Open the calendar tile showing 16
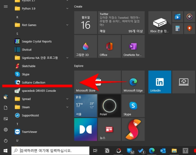 pos(86,23)
